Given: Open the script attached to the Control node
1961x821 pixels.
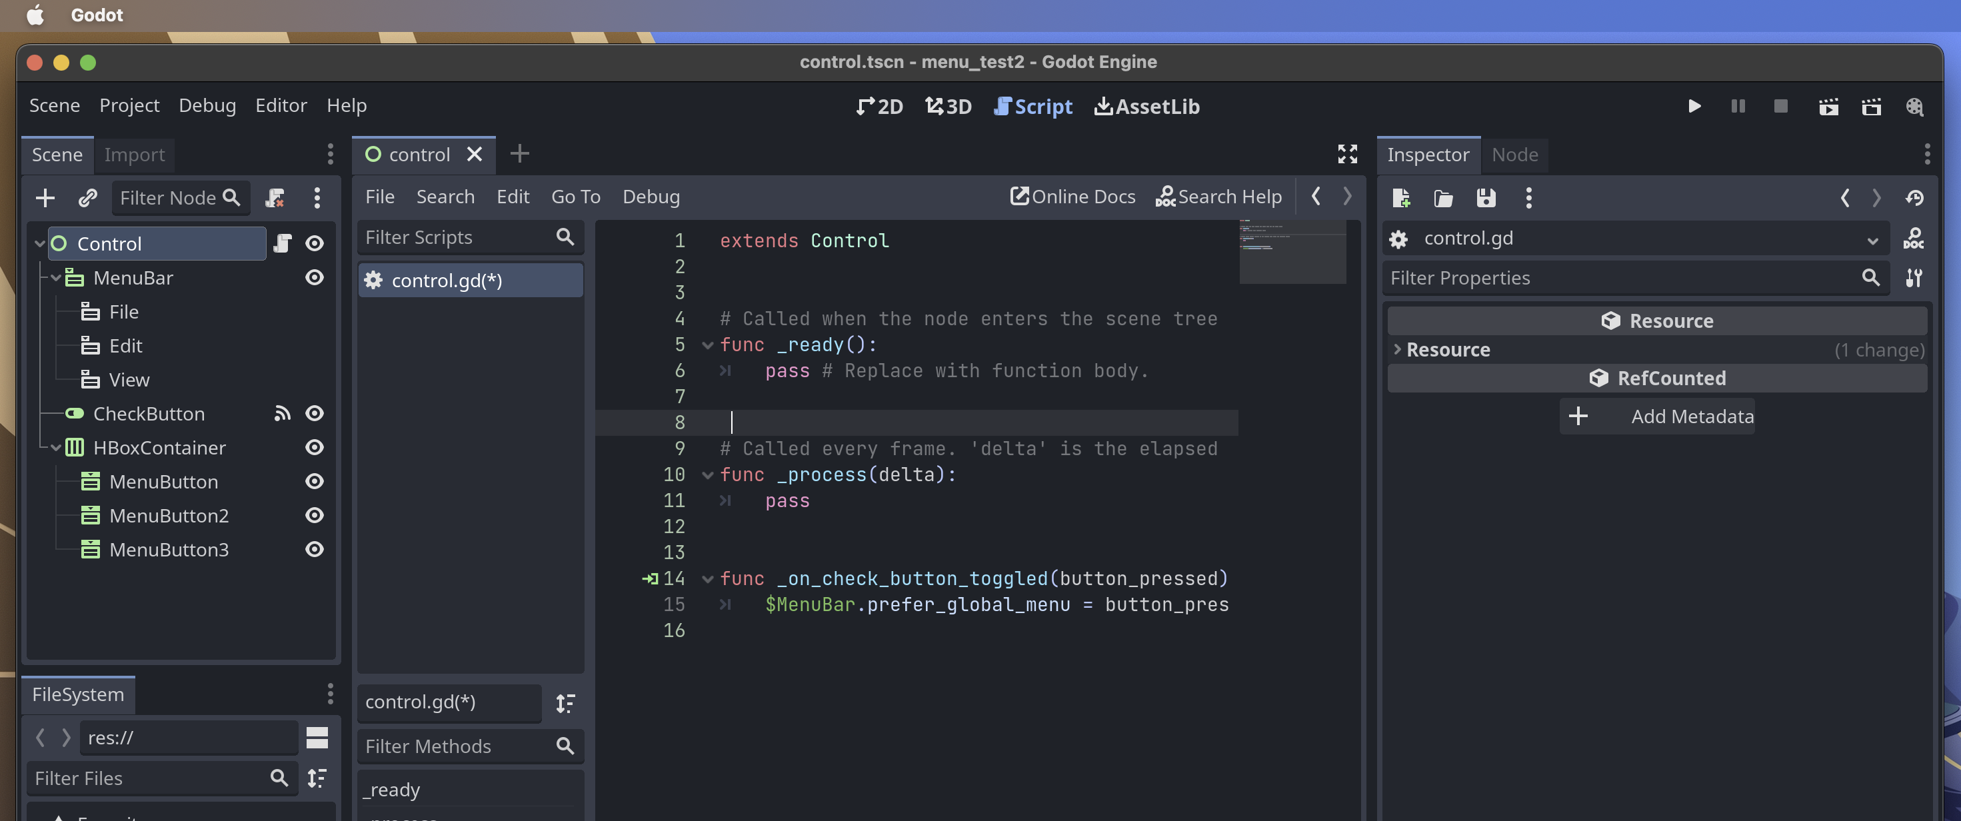Looking at the screenshot, I should click(283, 243).
